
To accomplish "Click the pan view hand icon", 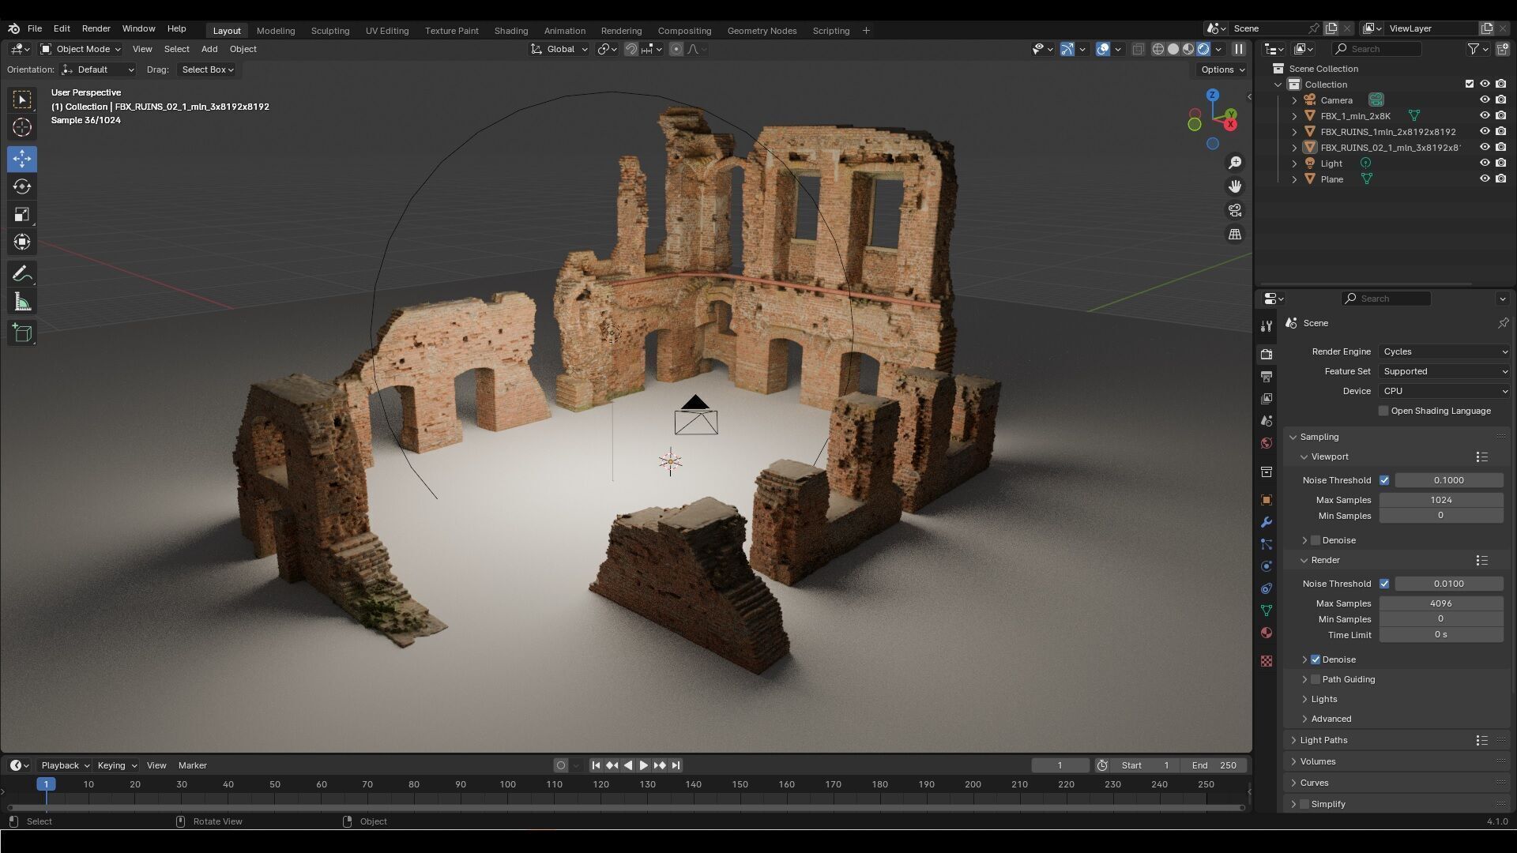I will 1234,186.
